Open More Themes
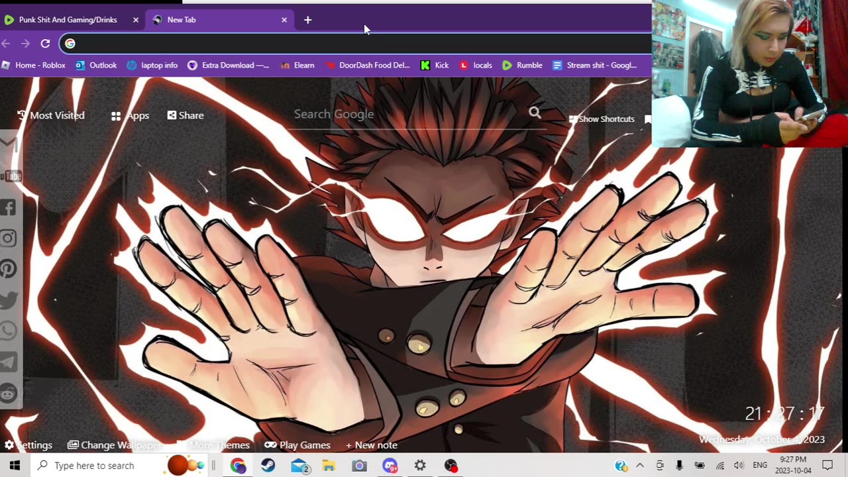The image size is (848, 477). [213, 445]
